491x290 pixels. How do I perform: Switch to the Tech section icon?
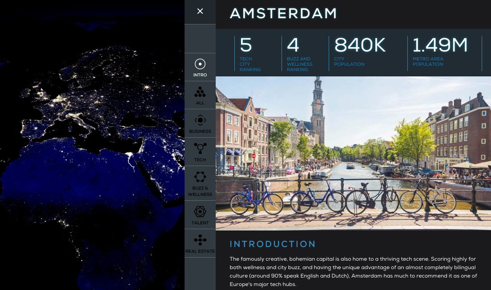point(200,149)
